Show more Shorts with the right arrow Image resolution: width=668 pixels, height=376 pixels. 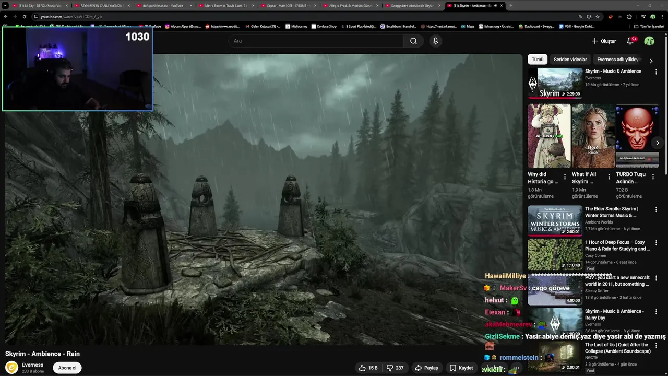[658, 143]
